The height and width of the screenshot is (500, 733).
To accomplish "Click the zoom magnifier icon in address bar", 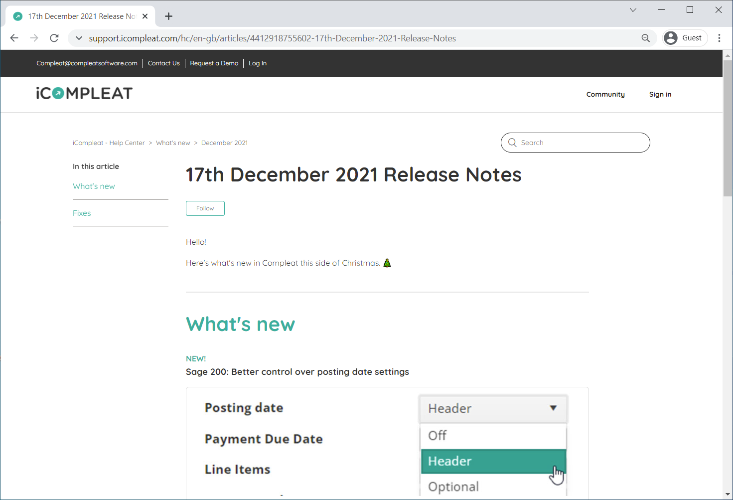I will (645, 38).
